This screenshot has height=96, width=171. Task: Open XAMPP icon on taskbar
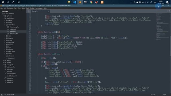click(102, 2)
